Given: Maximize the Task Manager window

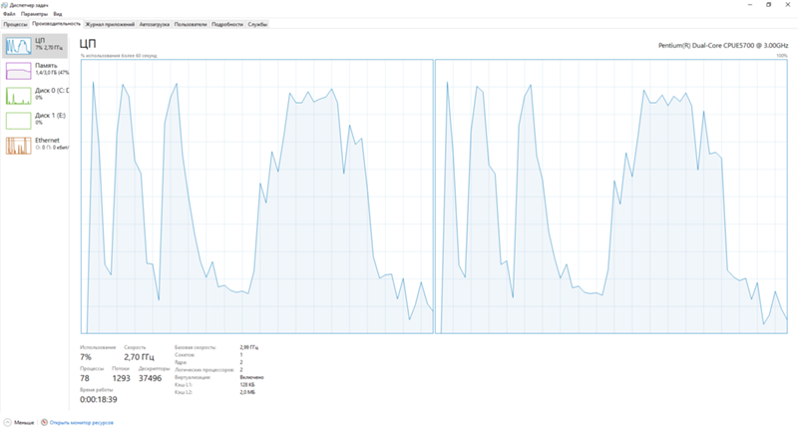Looking at the screenshot, I should pyautogui.click(x=769, y=4).
